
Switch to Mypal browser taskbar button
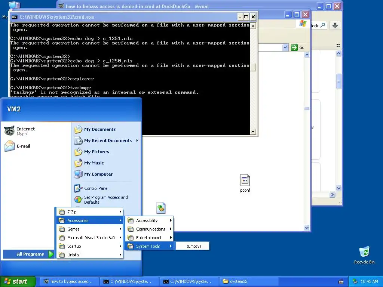pos(69,281)
